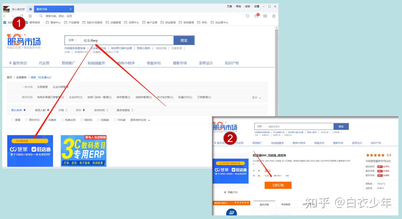Filter by 交易管理 category
This screenshot has width=402, height=219.
click(x=42, y=87)
